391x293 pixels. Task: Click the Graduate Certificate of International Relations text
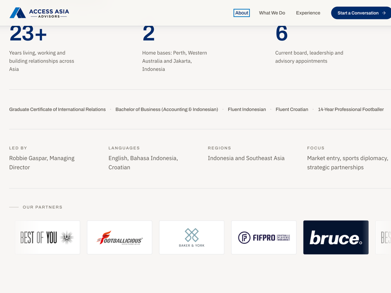[57, 109]
